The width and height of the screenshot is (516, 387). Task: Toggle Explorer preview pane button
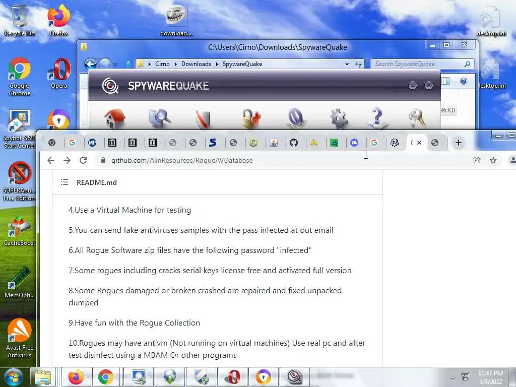pyautogui.click(x=446, y=81)
